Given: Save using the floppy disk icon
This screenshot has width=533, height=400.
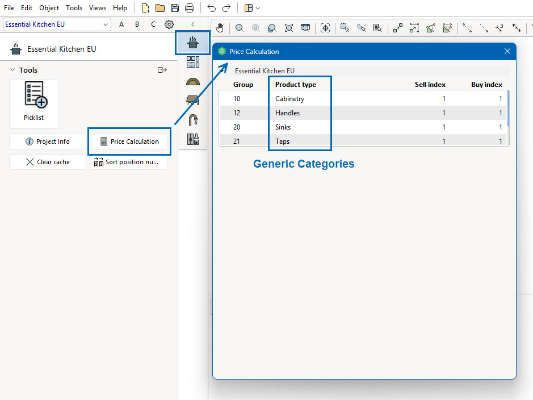Looking at the screenshot, I should [175, 8].
